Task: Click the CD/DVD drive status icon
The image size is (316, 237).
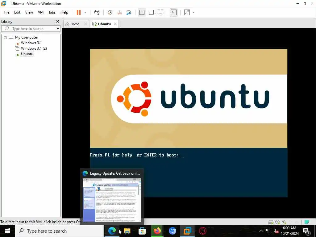Action: point(277,222)
